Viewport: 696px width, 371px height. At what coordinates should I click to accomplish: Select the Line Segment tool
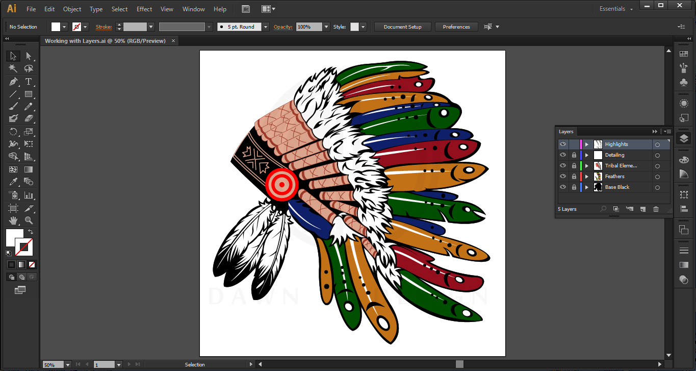coord(13,94)
